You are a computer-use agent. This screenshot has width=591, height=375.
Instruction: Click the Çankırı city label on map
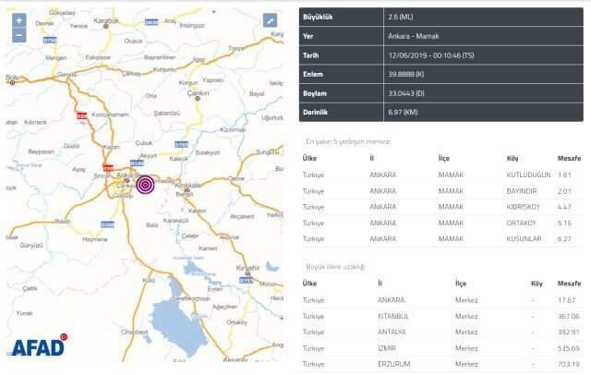click(198, 93)
